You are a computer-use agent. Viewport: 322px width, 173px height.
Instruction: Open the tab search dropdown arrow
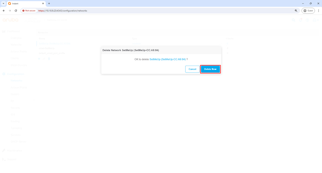coord(3,3)
